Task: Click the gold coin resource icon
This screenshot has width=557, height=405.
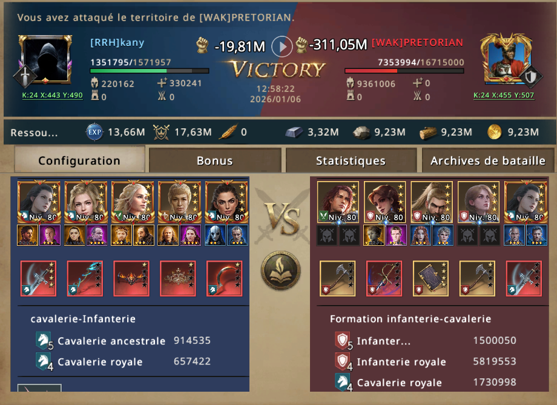Action: coord(495,132)
